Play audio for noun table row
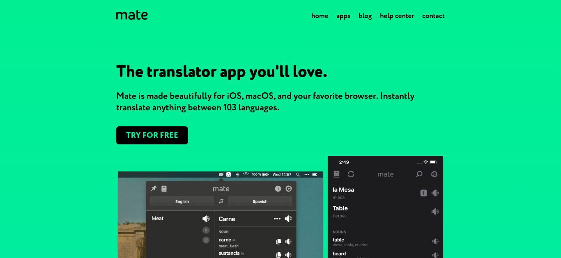The height and width of the screenshot is (258, 561). click(435, 242)
